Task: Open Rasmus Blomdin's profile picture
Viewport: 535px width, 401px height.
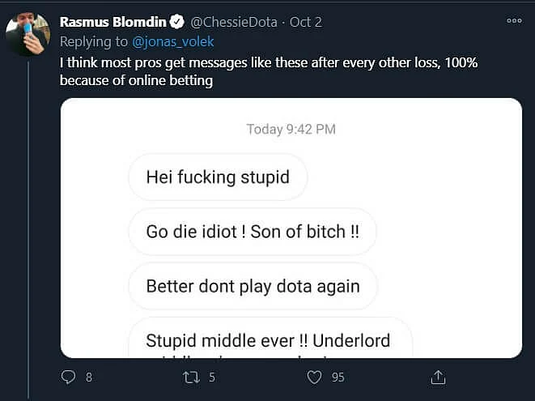Action: [28, 34]
